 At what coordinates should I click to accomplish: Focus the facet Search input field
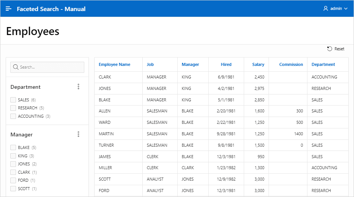(x=47, y=67)
